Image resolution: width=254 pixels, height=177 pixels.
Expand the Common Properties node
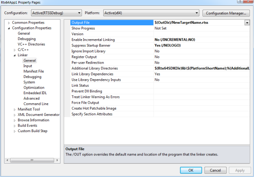9,22
